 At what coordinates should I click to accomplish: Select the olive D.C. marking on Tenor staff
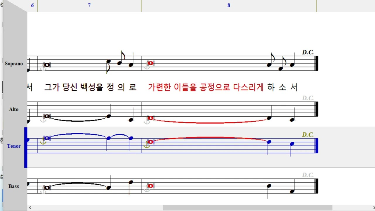pos(308,135)
